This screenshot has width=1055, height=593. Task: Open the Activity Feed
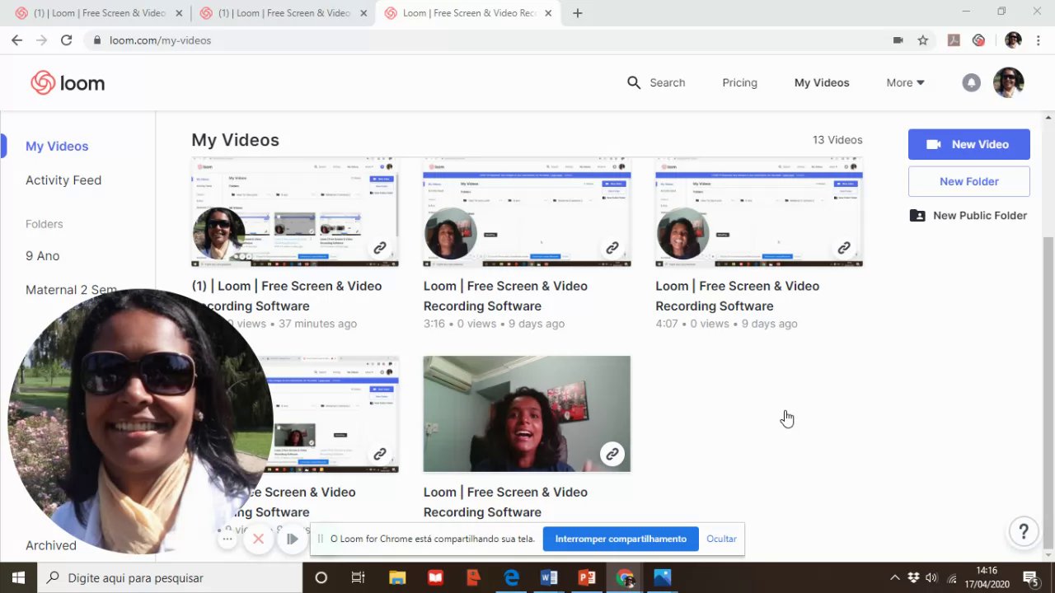[63, 180]
